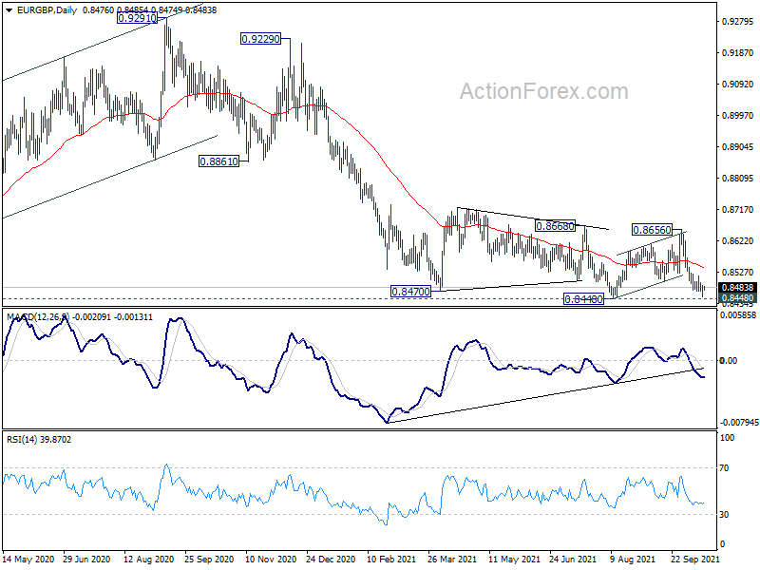Viewport: 760px width, 570px height.
Task: Click the 0.89970 price axis value
Action: (x=738, y=115)
